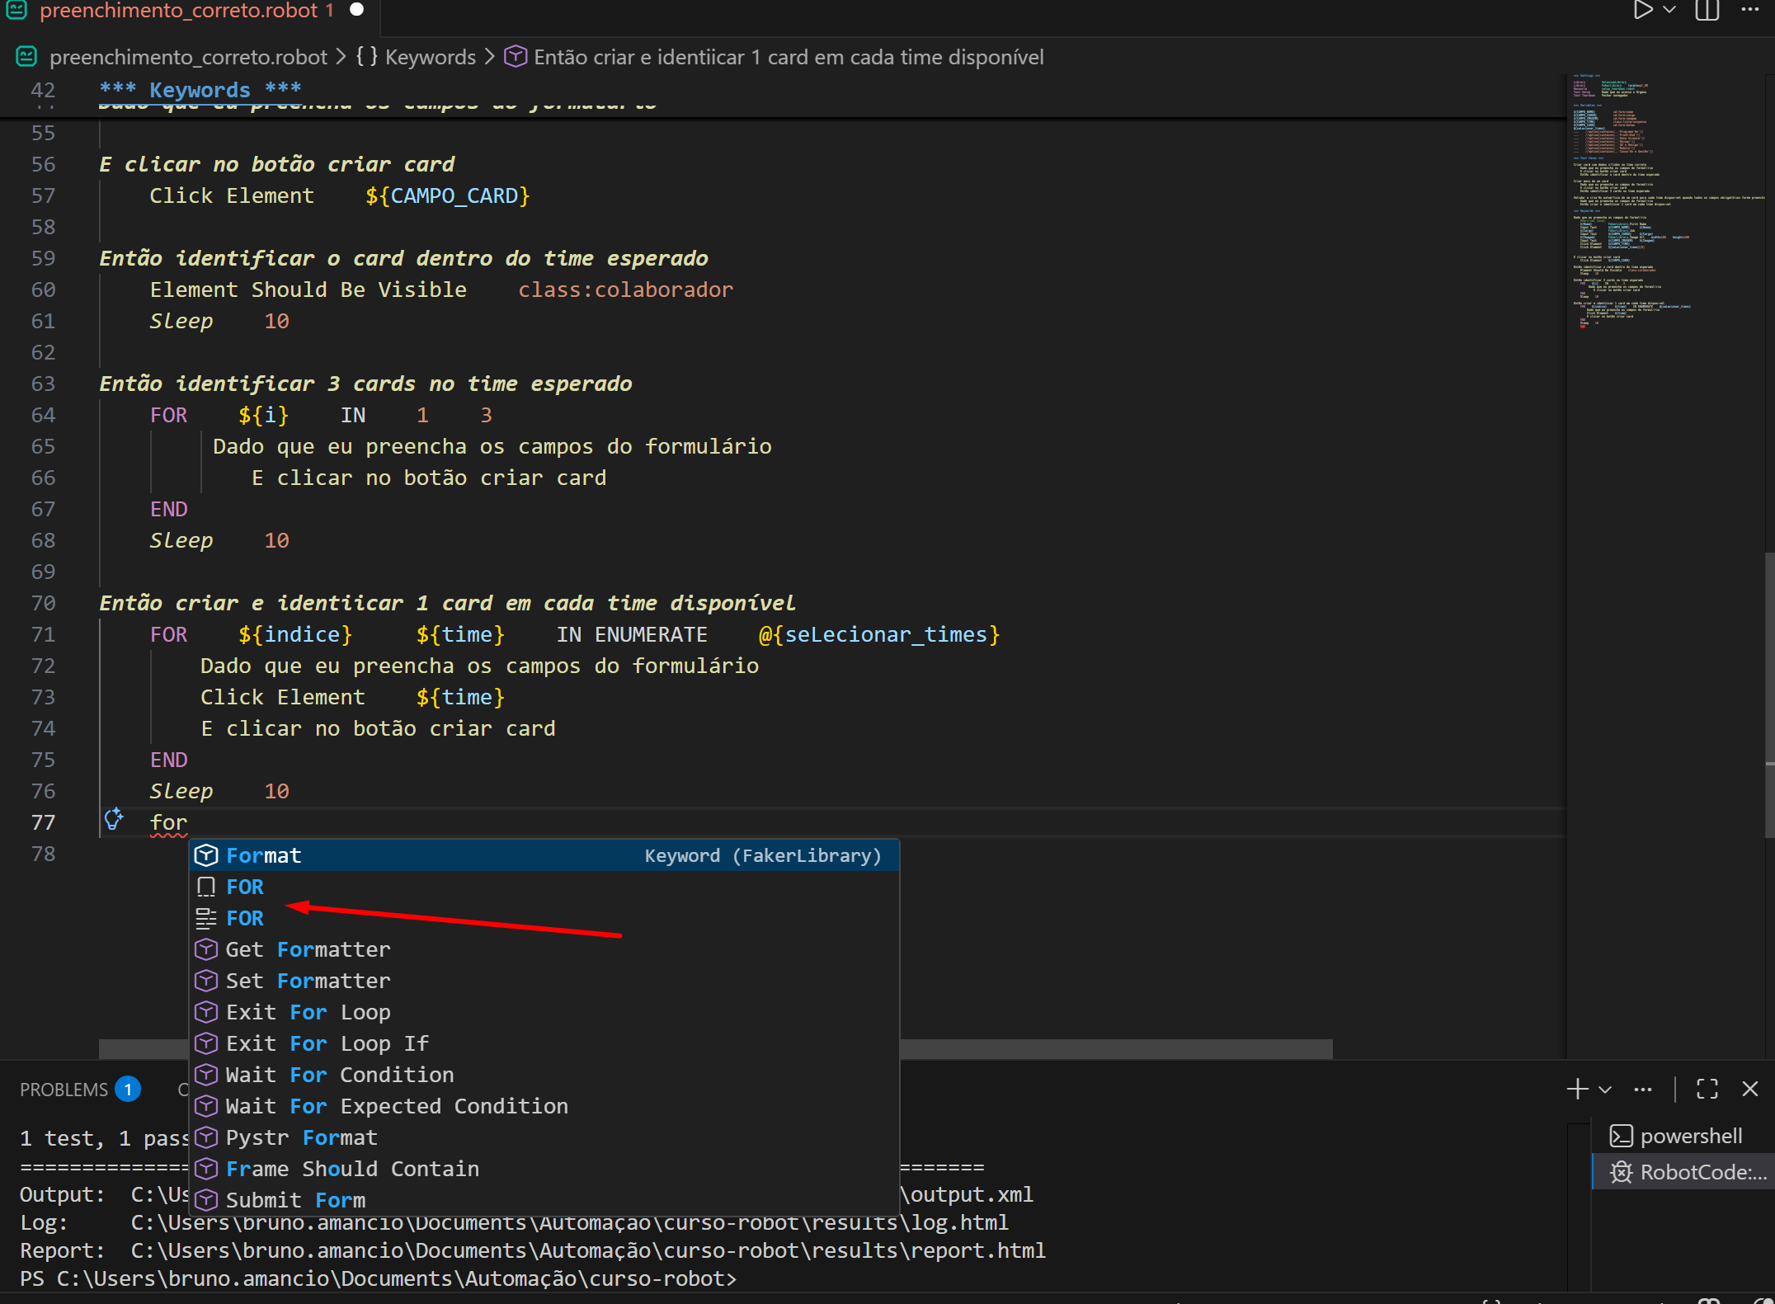Select Exit For Loop suggestion
The image size is (1775, 1304).
click(308, 1012)
